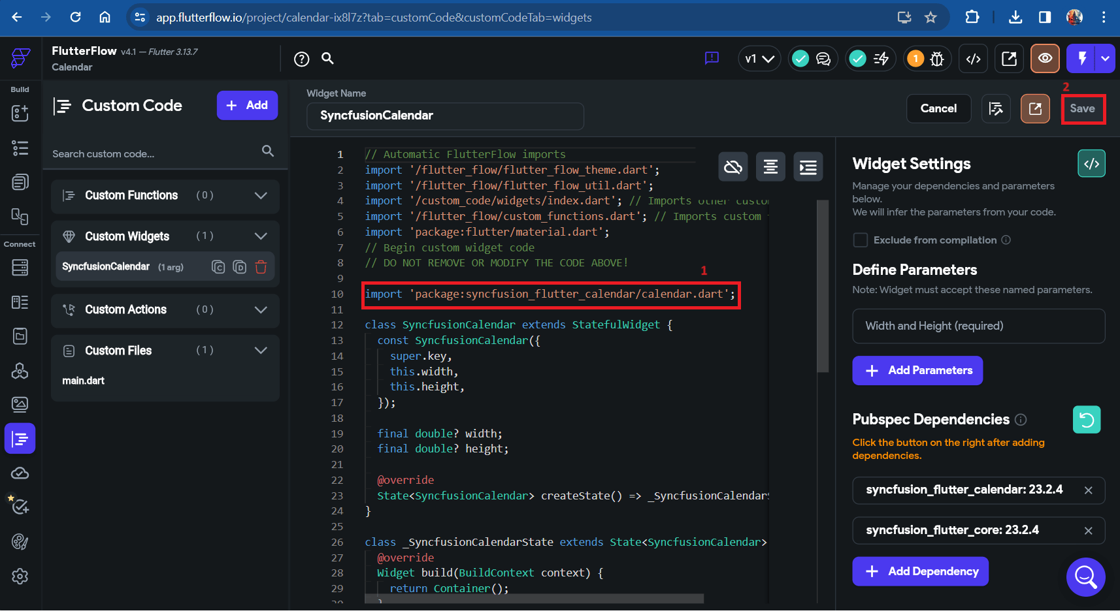
Task: Click the Save button
Action: [x=1083, y=109]
